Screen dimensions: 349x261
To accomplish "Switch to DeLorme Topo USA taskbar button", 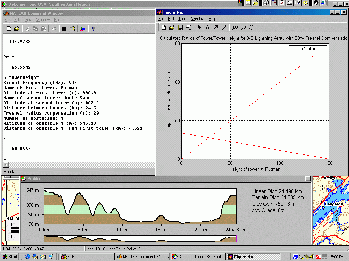I will pos(198,257).
